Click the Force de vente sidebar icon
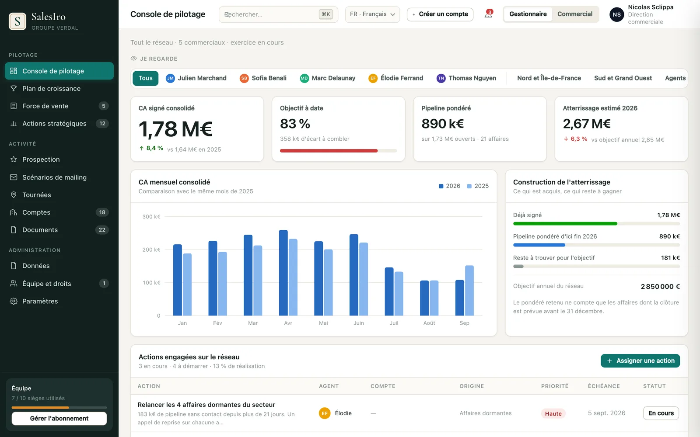The height and width of the screenshot is (437, 700). (14, 106)
